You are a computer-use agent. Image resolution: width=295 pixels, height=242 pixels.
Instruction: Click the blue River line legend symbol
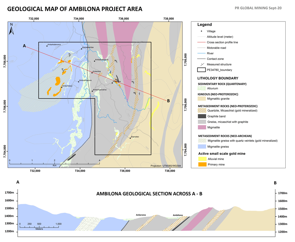point(202,54)
